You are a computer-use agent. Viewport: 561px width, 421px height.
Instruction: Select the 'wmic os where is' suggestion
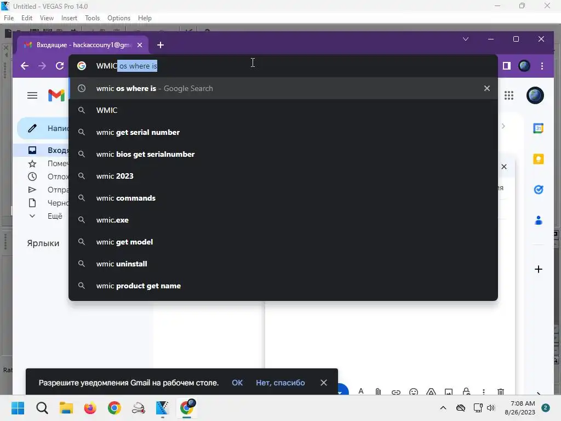coord(283,88)
